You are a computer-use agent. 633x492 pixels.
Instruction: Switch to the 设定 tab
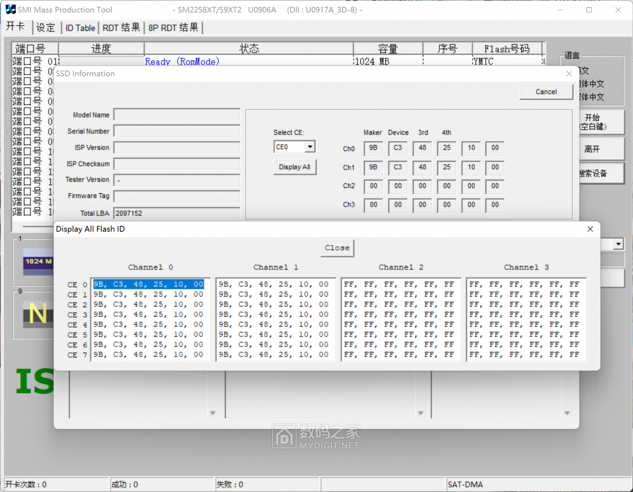(x=46, y=28)
